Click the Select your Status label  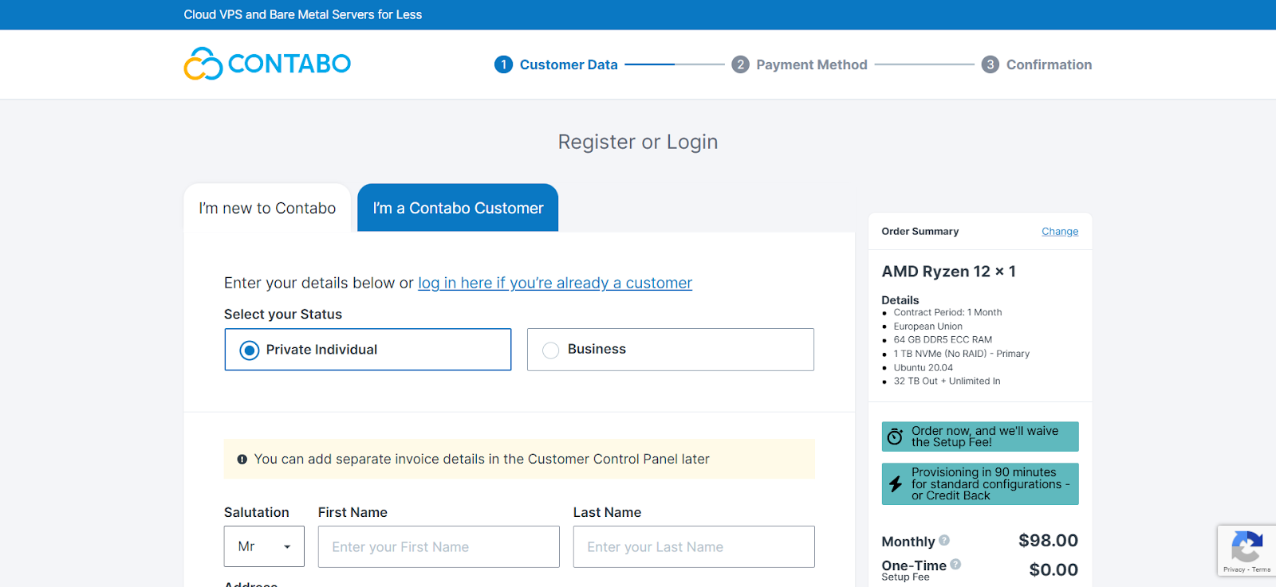pos(283,315)
